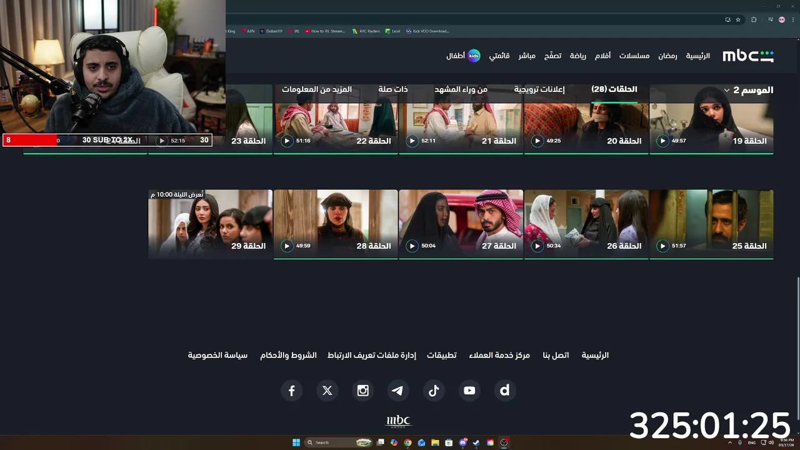Switch to إعلانات ترويجية trailers tab

(x=539, y=89)
